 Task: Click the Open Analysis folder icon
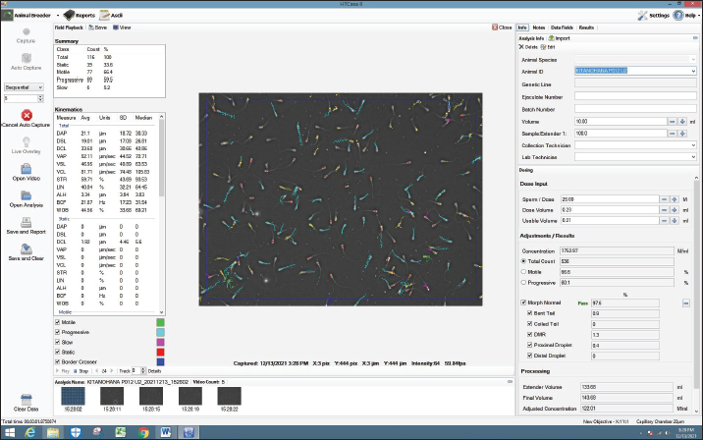click(27, 194)
